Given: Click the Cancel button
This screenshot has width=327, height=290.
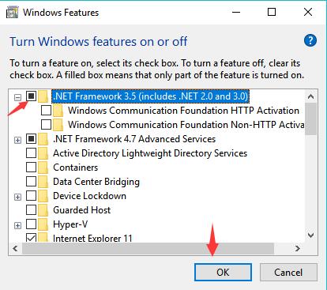Looking at the screenshot, I should [288, 272].
